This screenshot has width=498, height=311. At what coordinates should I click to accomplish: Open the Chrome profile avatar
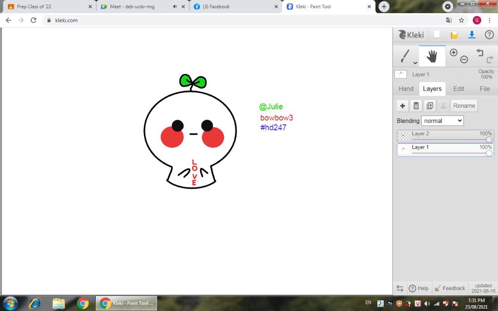pos(477,20)
